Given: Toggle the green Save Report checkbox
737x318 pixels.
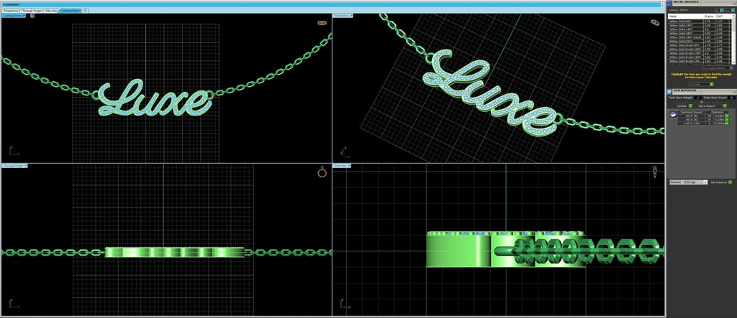Looking at the screenshot, I should tap(724, 106).
